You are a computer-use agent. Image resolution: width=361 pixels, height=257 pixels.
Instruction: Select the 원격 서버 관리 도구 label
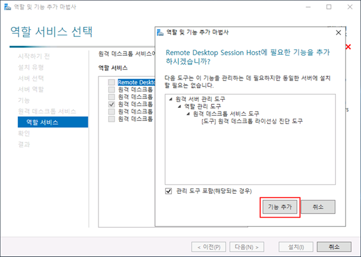coord(200,99)
